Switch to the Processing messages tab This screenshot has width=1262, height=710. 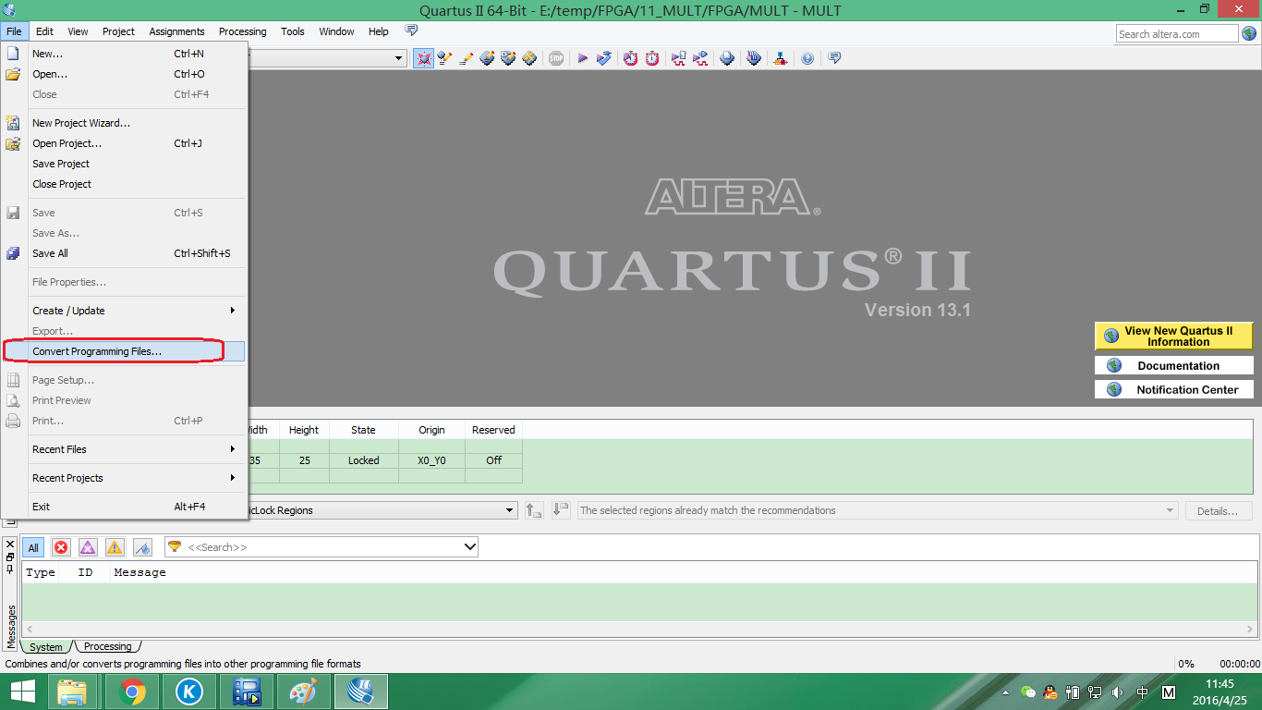point(106,646)
